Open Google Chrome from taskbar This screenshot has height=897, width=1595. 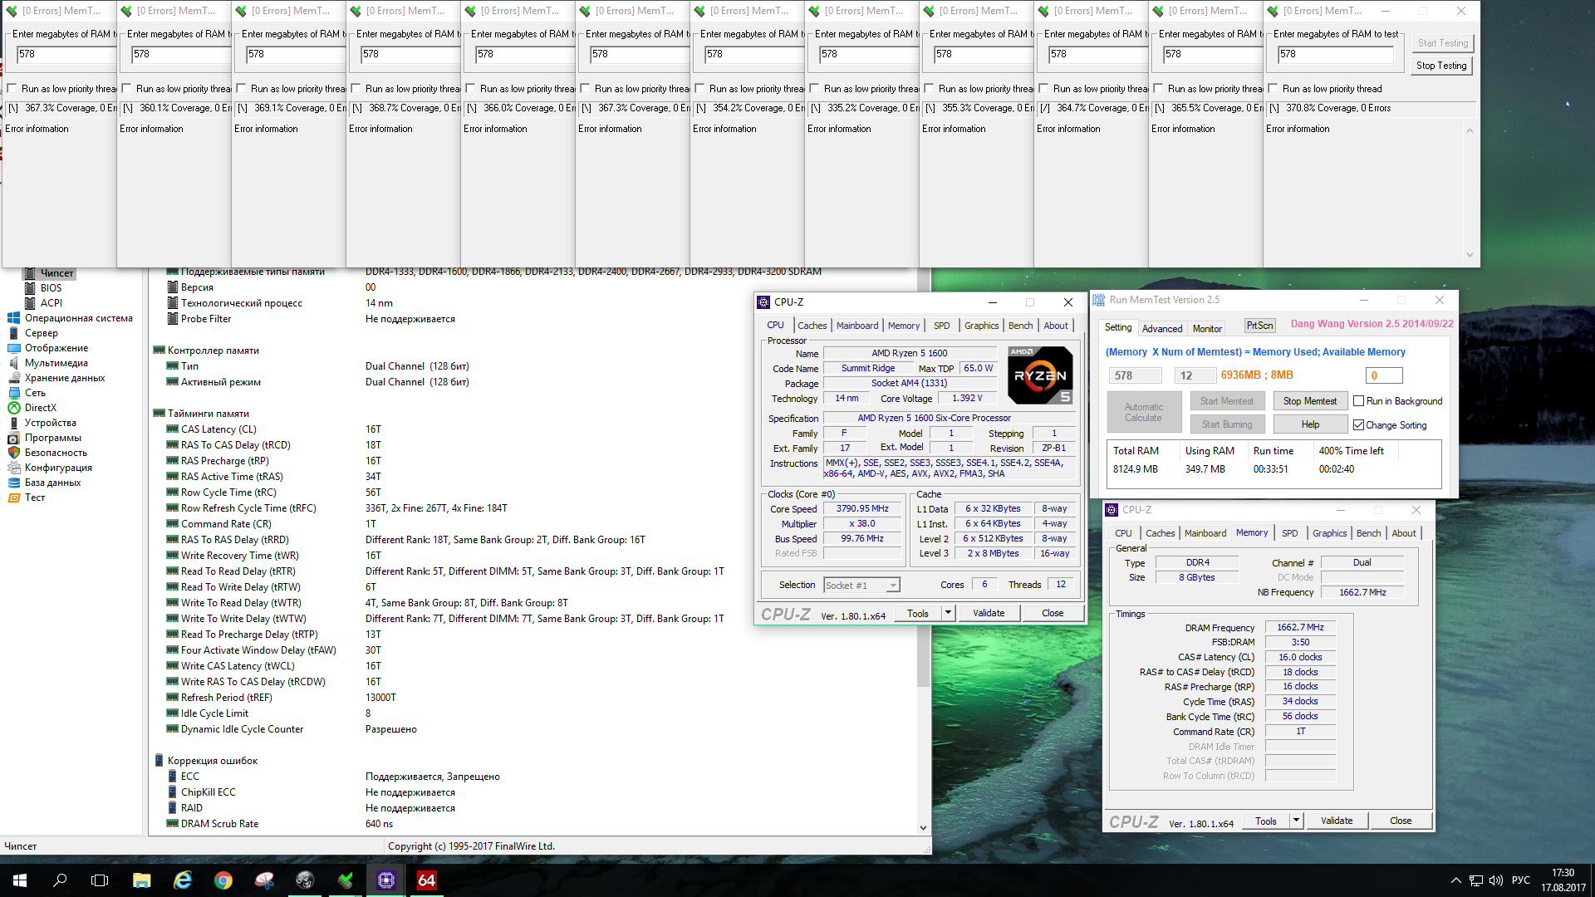[x=223, y=880]
